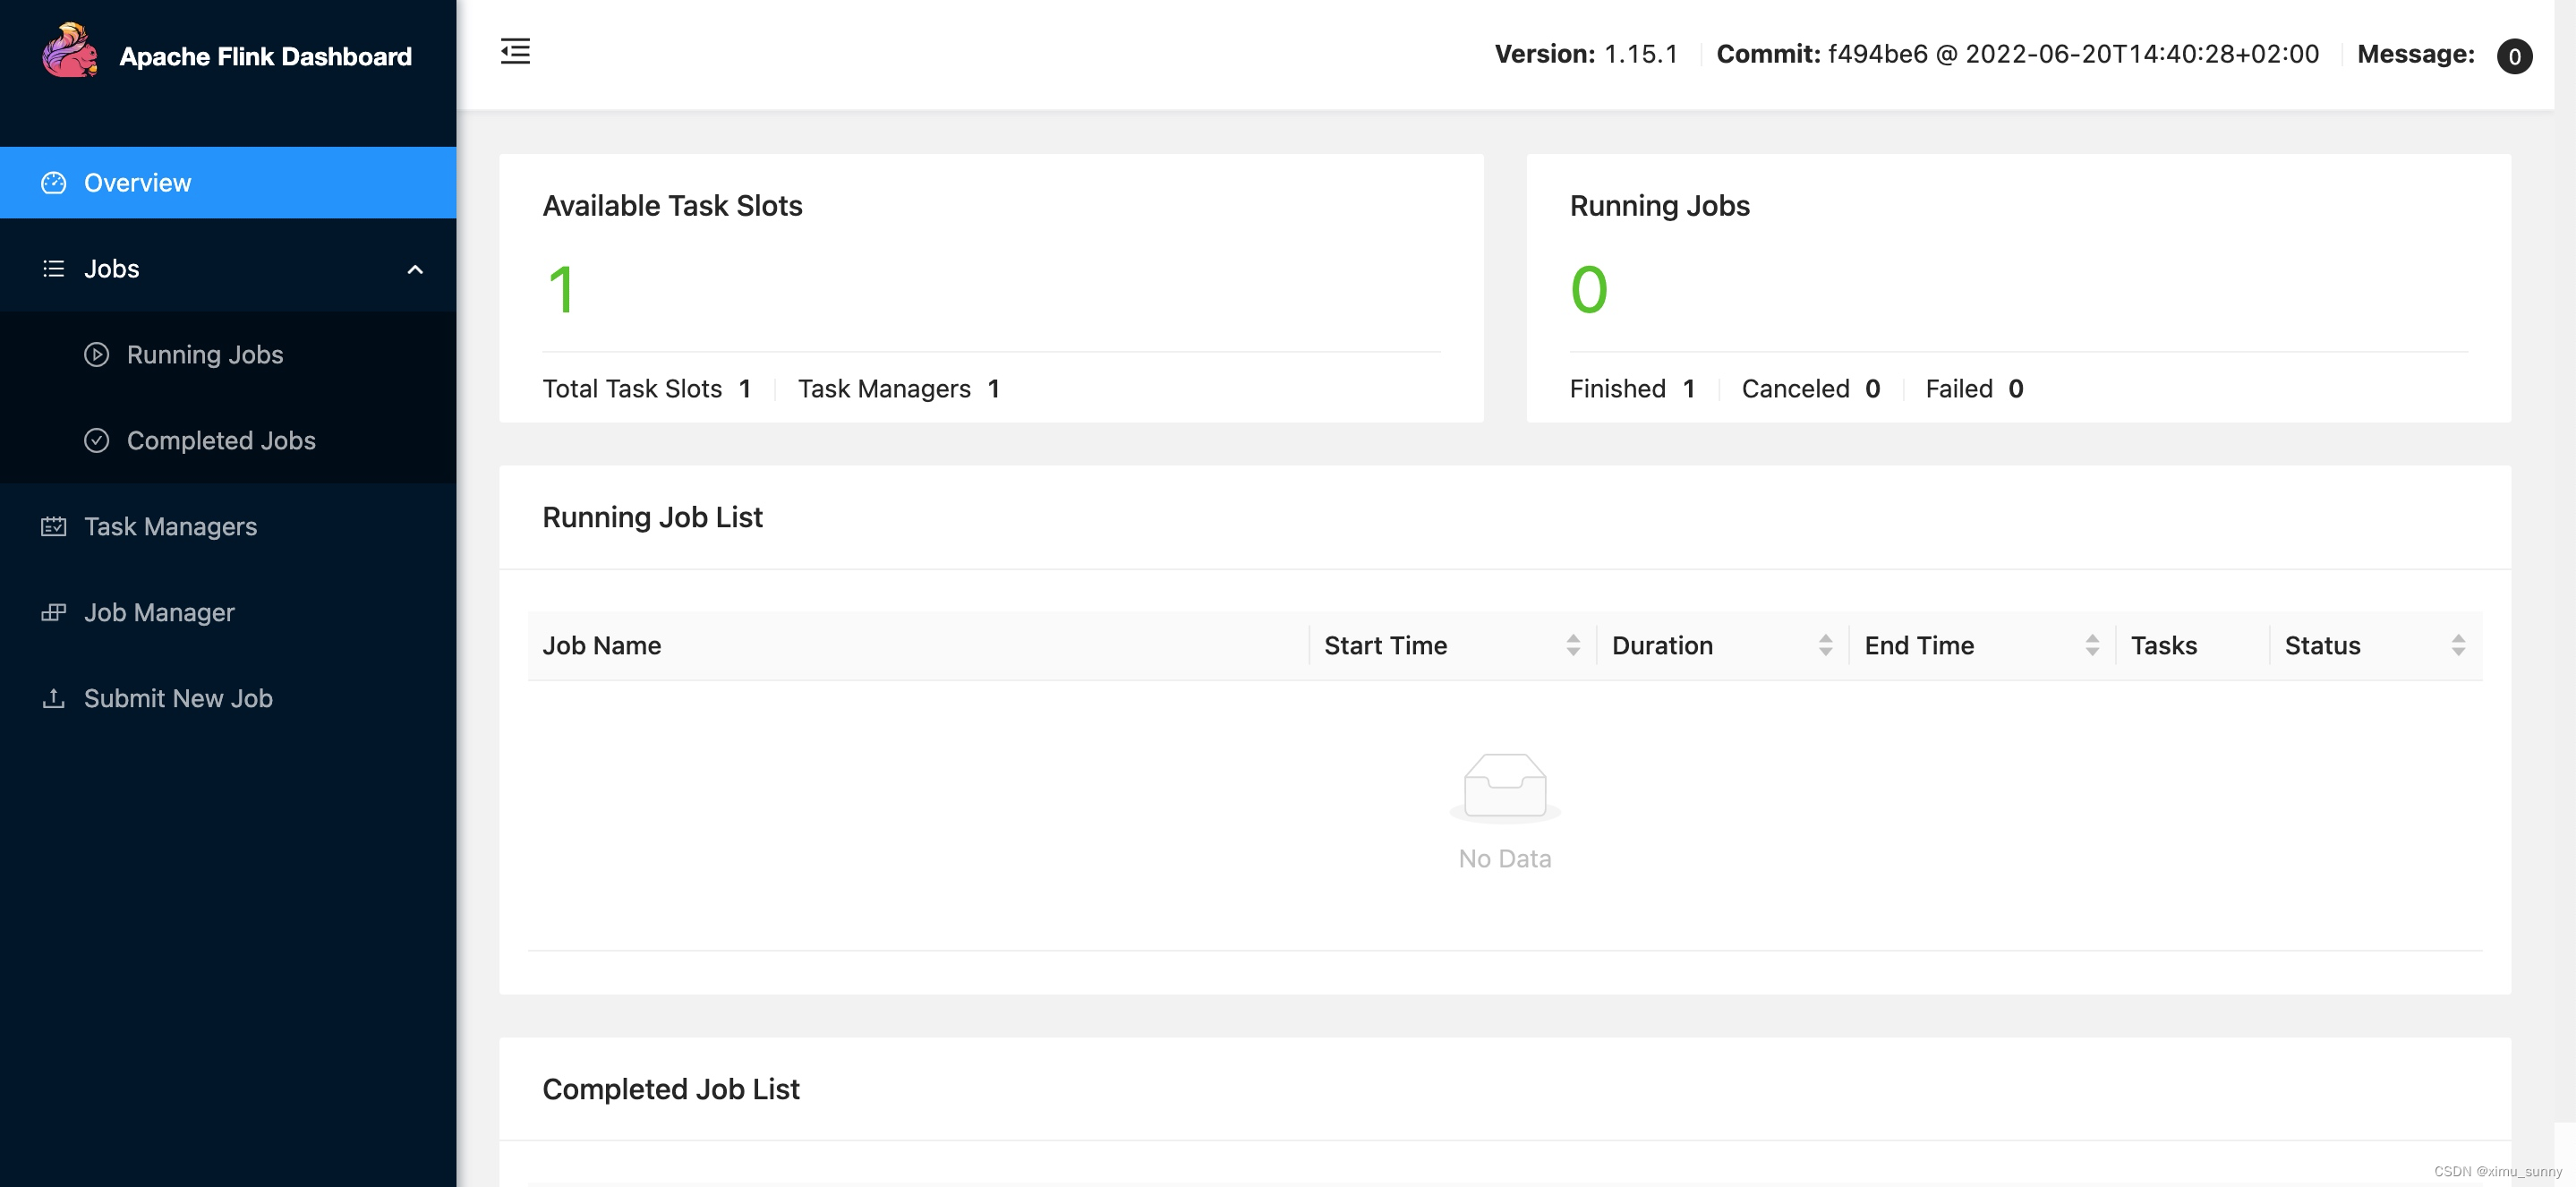Screen dimensions: 2576x1187
Task: Click the Completed Jobs icon
Action: tap(98, 439)
